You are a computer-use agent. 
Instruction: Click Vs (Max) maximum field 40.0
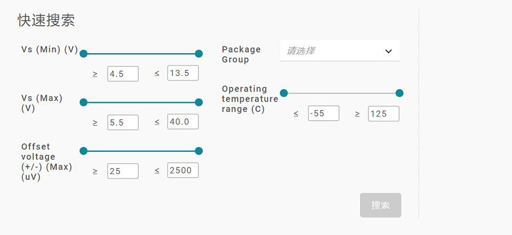pos(183,122)
